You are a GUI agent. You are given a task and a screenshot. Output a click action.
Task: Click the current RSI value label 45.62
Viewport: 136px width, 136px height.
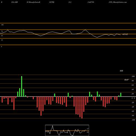click(x=125, y=34)
